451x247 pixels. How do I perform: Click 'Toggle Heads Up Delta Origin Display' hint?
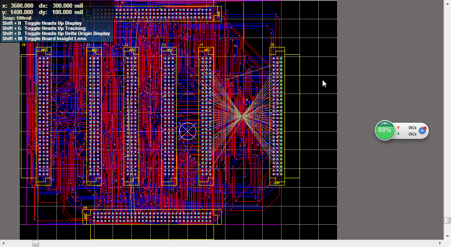(67, 33)
